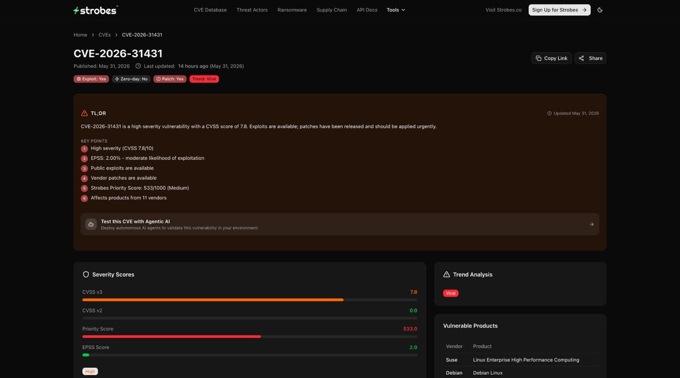Click the Priority Score red bar
This screenshot has height=378, width=680.
[172, 337]
